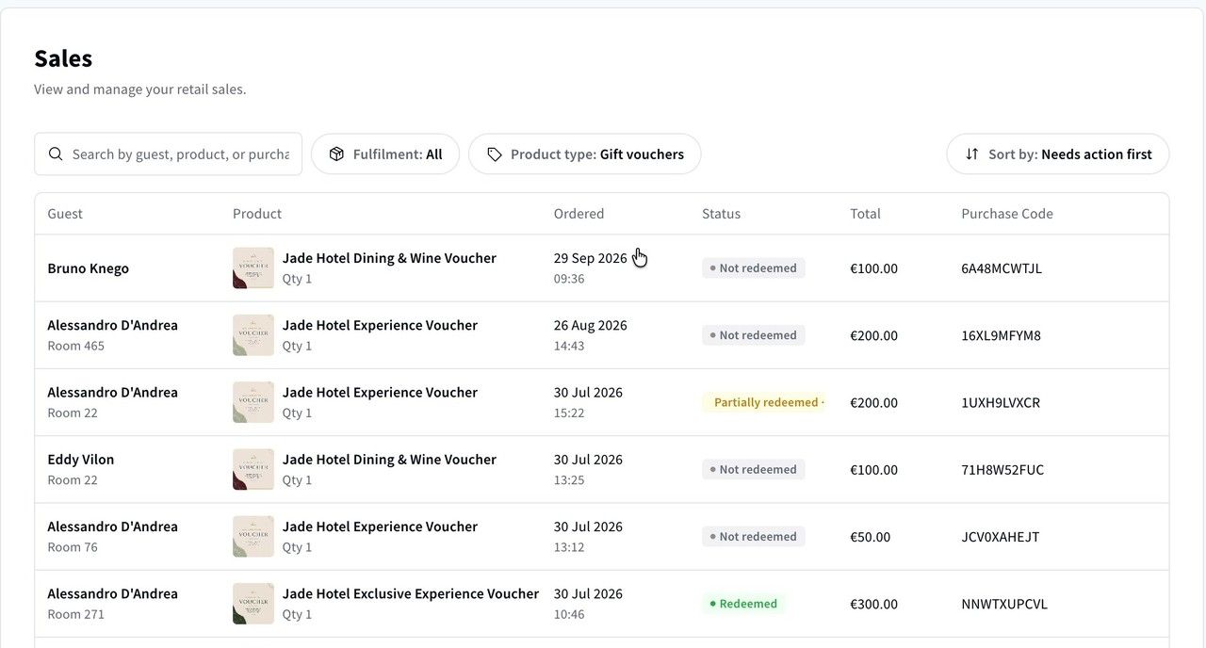Click Alessandro D'Andrea in the Room 271 row
This screenshot has width=1206, height=648.
pos(113,593)
